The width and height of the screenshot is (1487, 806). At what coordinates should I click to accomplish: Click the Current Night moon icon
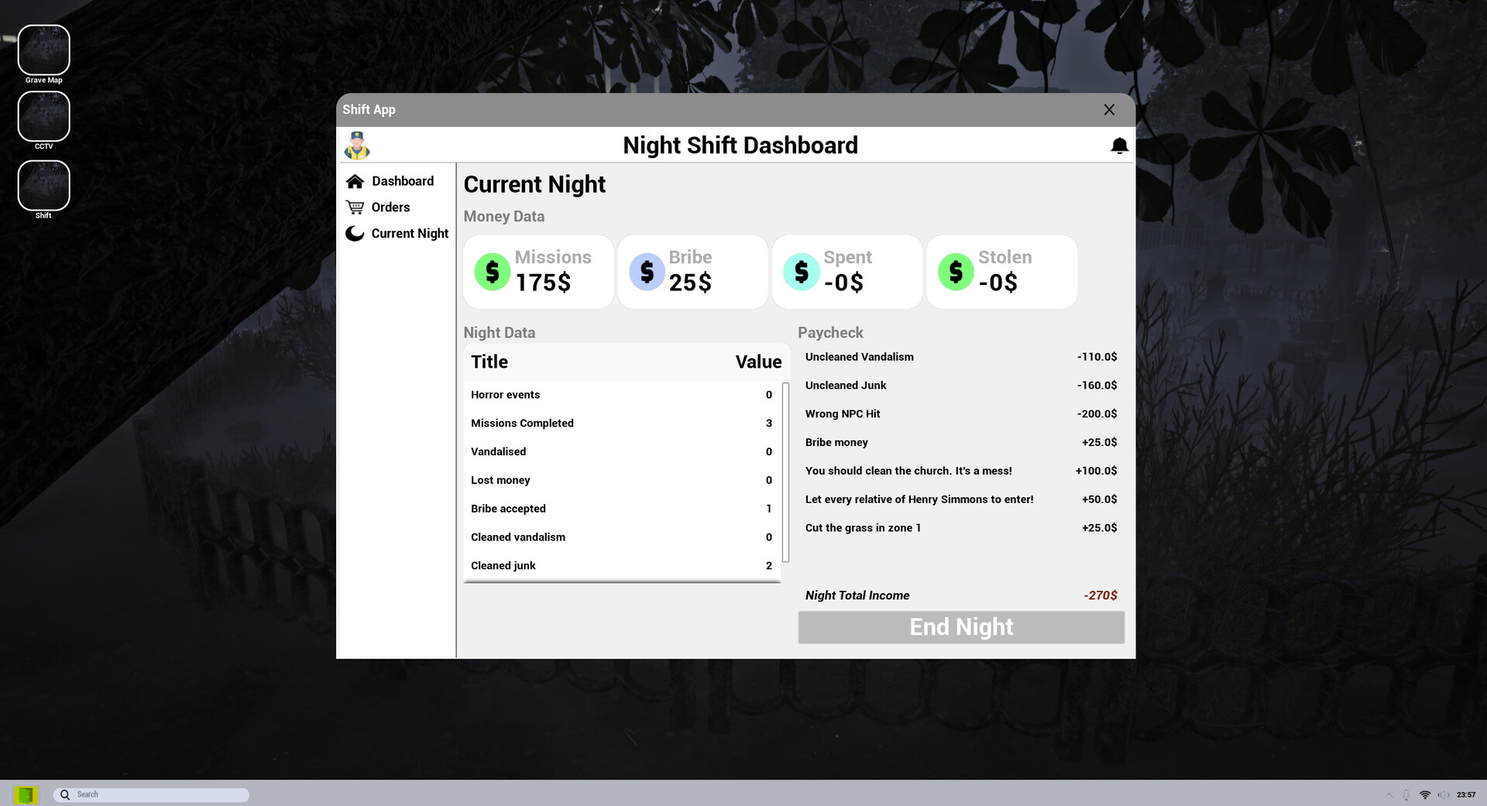[x=355, y=233]
